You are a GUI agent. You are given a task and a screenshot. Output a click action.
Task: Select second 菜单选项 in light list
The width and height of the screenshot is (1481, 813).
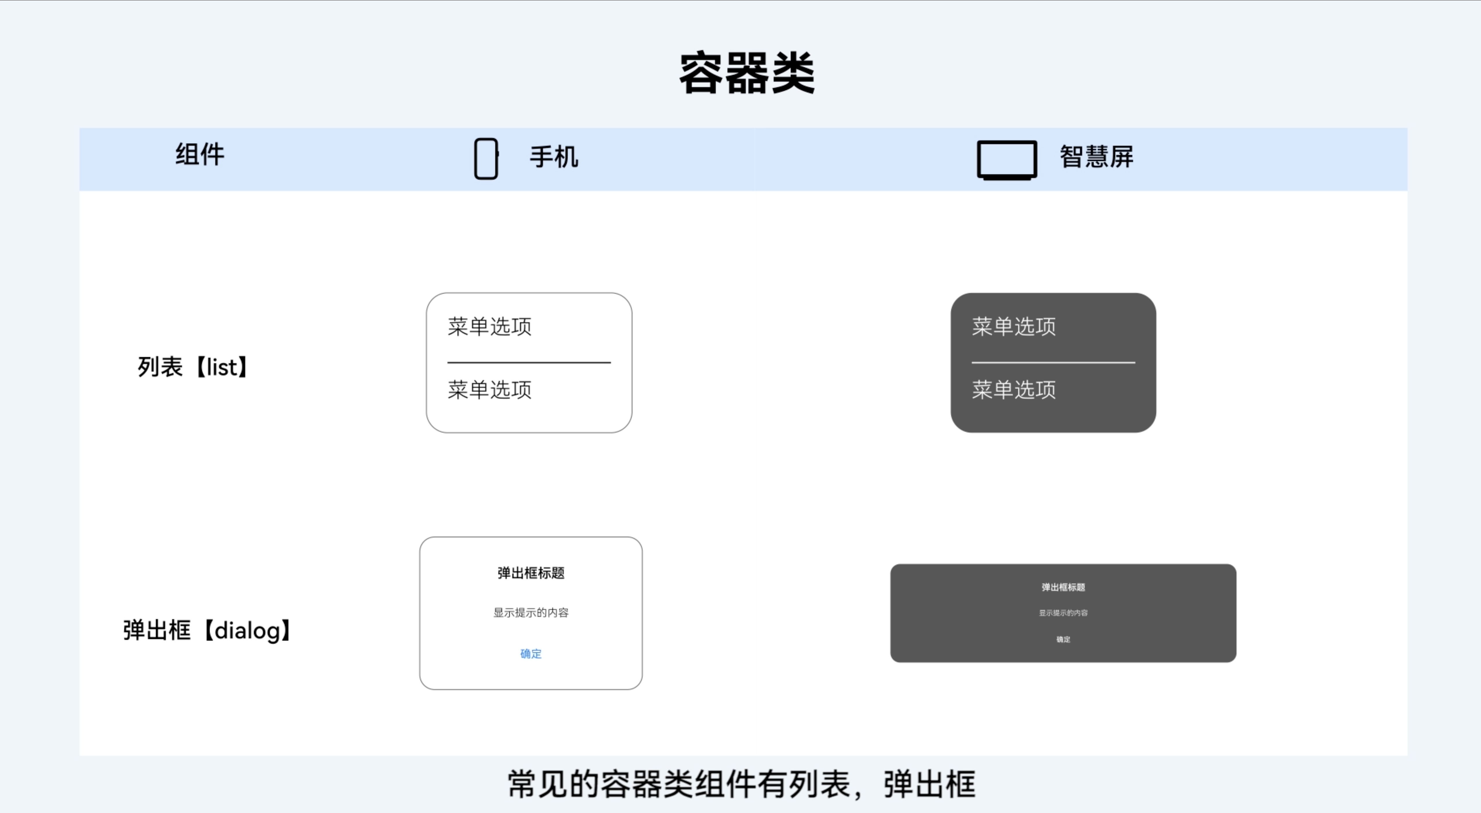[489, 389]
